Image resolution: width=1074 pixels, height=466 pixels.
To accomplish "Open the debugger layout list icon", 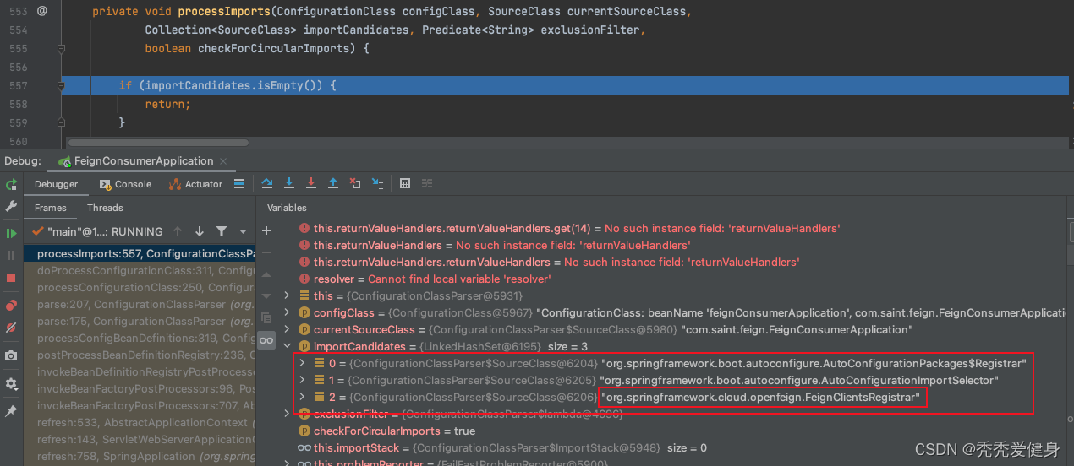I will point(239,184).
